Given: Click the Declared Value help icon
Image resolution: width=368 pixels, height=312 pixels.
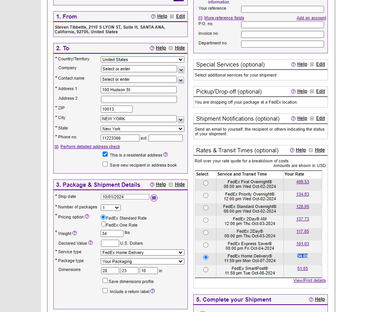Looking at the screenshot, I should [90, 242].
